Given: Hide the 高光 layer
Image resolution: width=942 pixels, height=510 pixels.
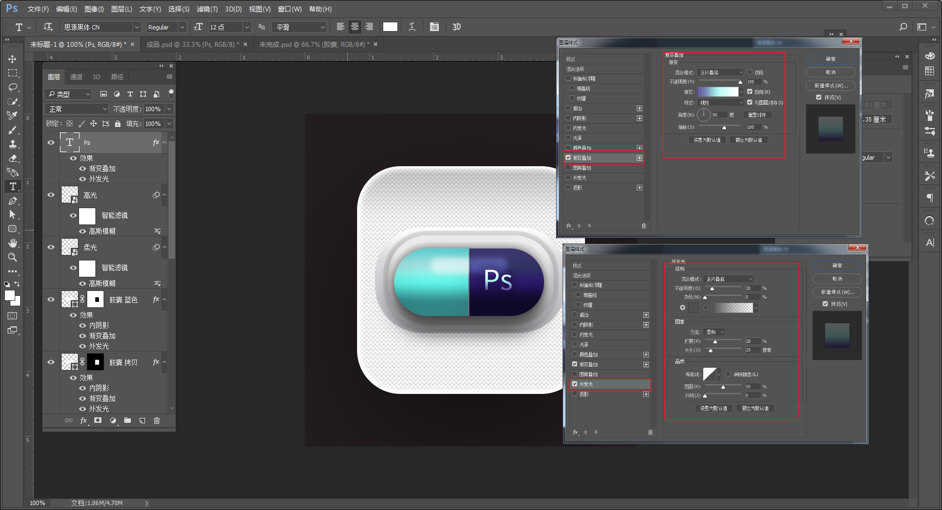Looking at the screenshot, I should coord(51,195).
